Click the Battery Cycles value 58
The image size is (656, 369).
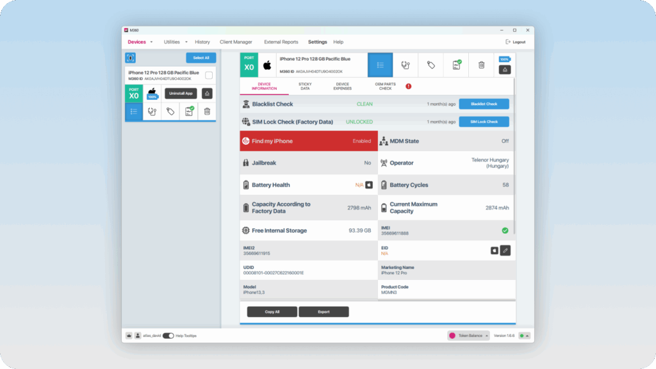pos(505,185)
